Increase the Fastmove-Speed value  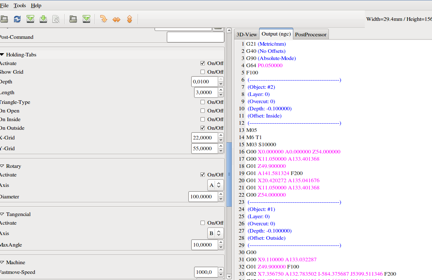click(221, 270)
